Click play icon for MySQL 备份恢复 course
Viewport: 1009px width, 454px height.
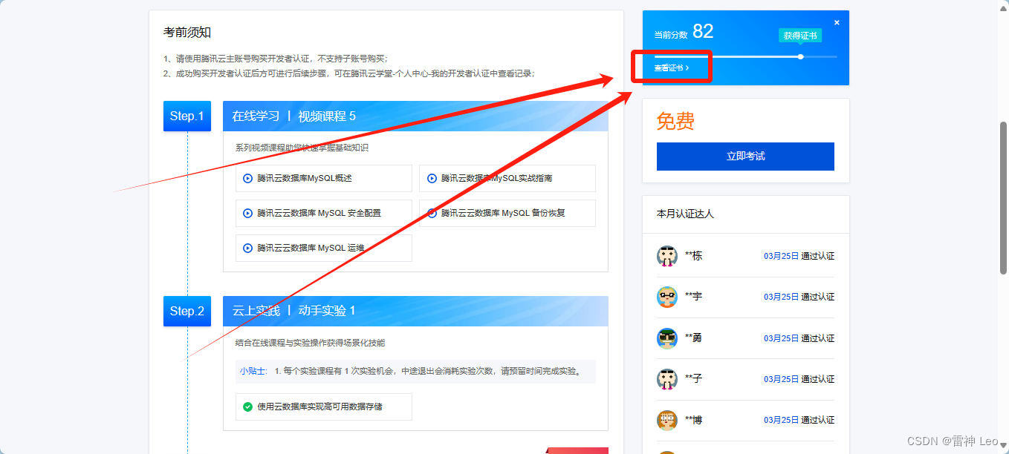point(432,213)
